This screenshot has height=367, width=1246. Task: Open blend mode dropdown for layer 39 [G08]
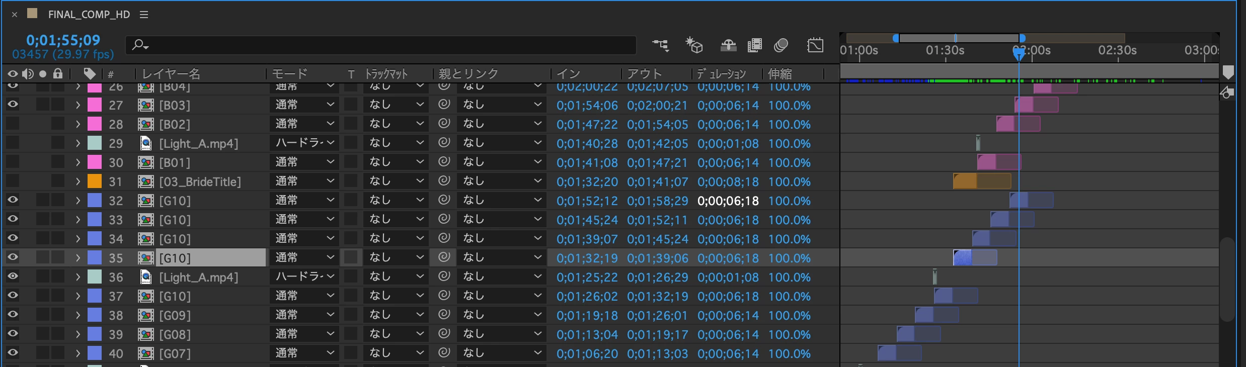pos(304,334)
